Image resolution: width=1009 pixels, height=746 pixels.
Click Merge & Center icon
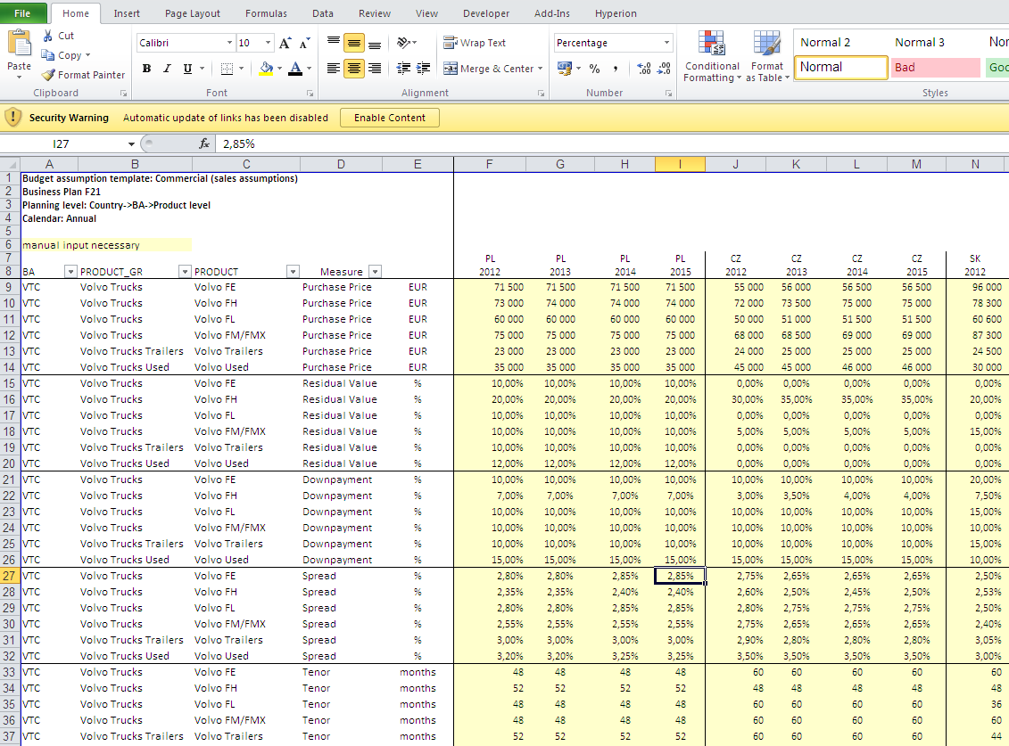(451, 68)
